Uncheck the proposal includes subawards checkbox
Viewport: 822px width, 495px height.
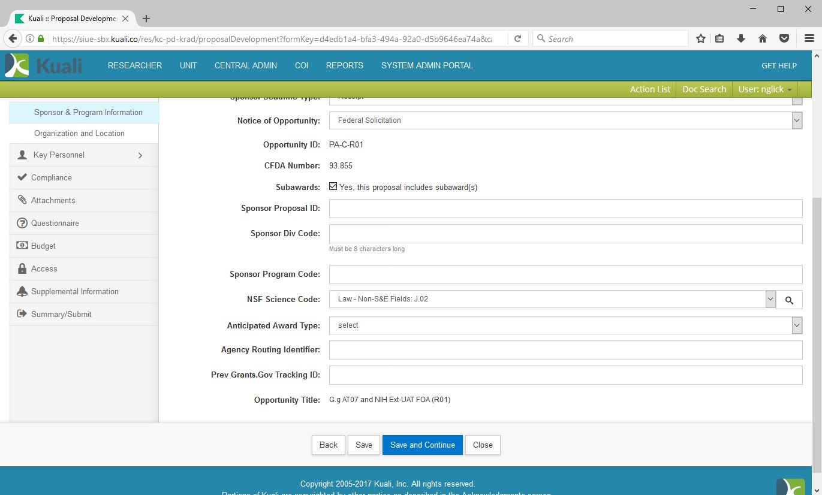[x=333, y=187]
